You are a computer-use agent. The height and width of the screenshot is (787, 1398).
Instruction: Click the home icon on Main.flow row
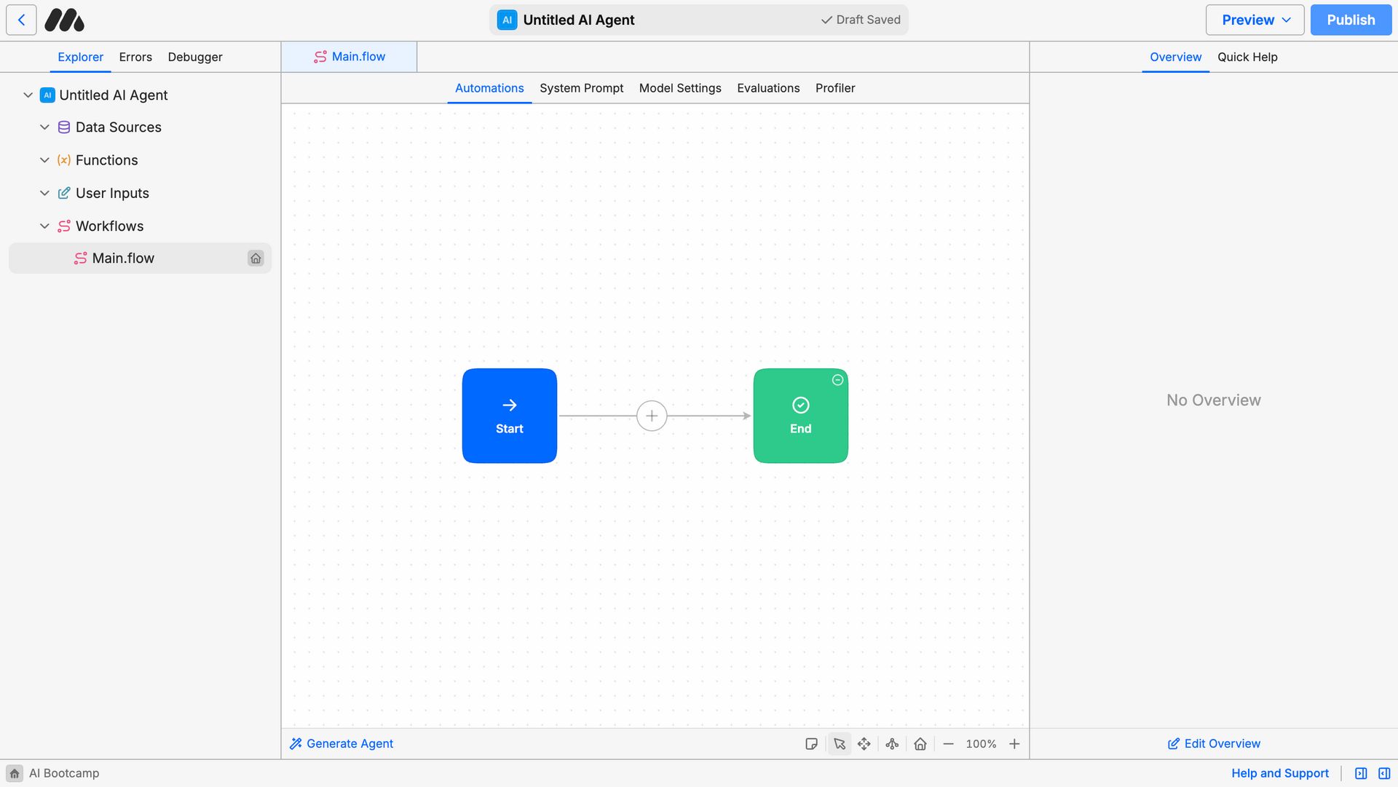[x=256, y=258]
